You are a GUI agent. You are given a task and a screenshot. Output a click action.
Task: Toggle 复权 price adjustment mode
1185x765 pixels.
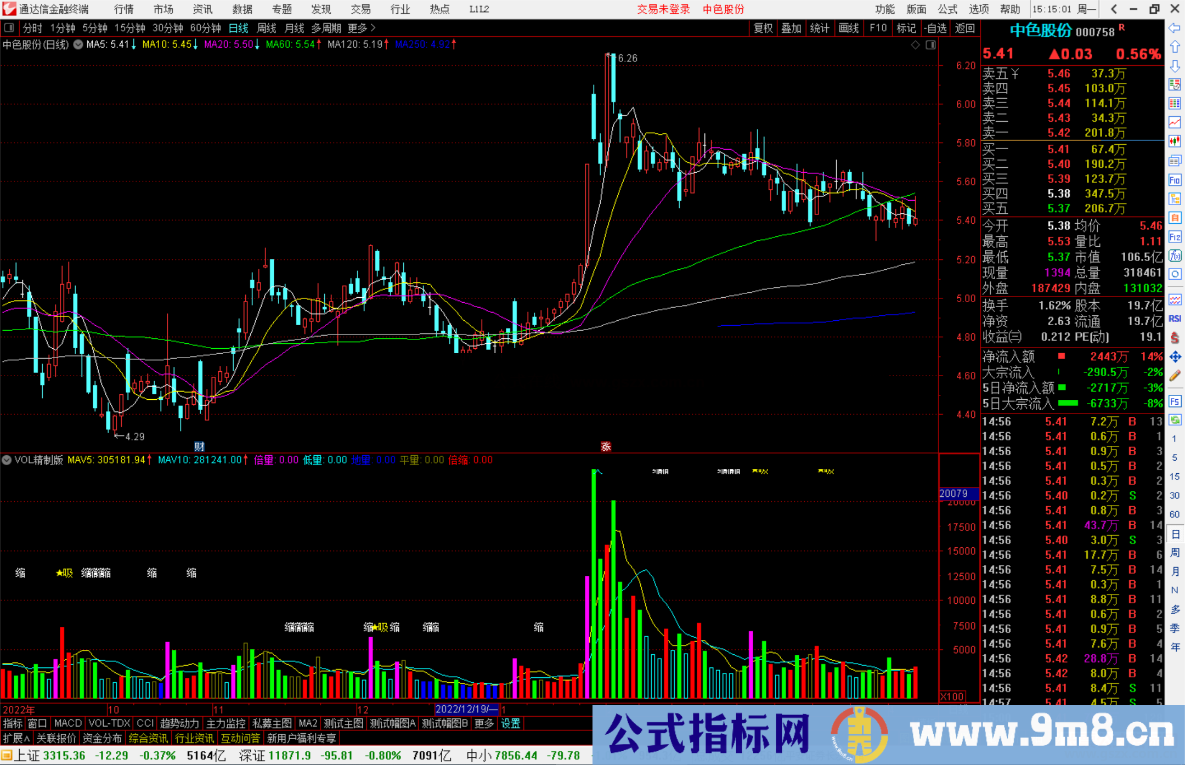(763, 28)
